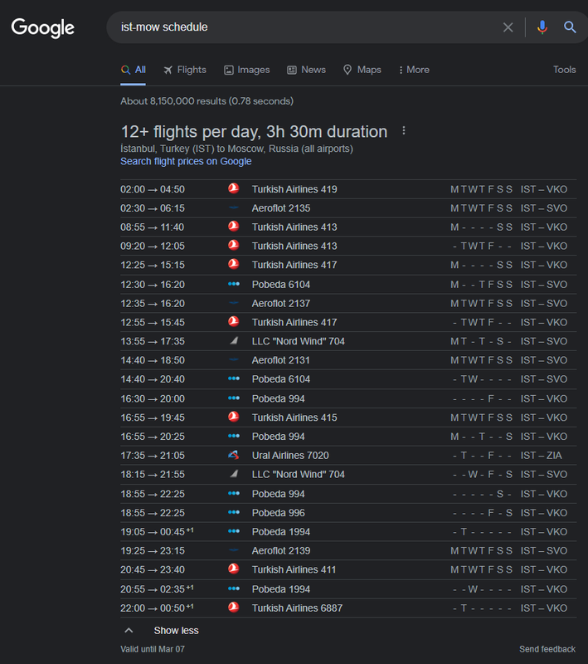The height and width of the screenshot is (664, 588).
Task: Open the News tab
Action: coord(306,70)
